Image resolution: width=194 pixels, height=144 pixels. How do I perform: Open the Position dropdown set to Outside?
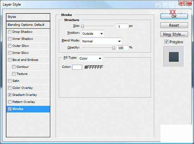[92, 34]
